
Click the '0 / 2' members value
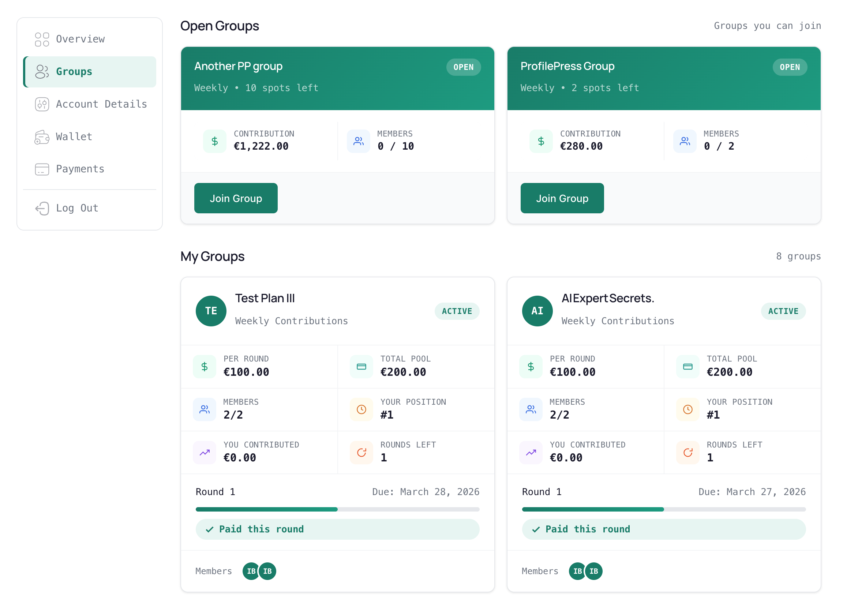719,146
